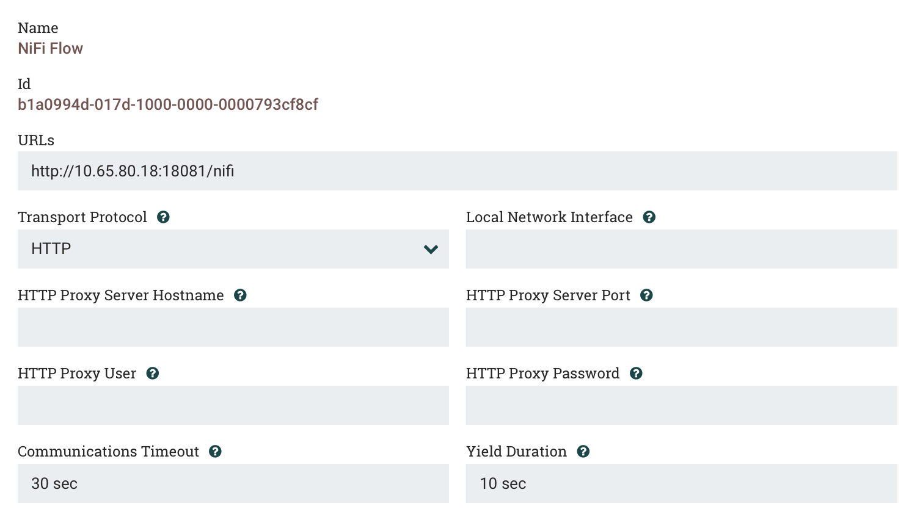
Task: Click help icon for HTTP Proxy Server Port
Action: tap(647, 295)
